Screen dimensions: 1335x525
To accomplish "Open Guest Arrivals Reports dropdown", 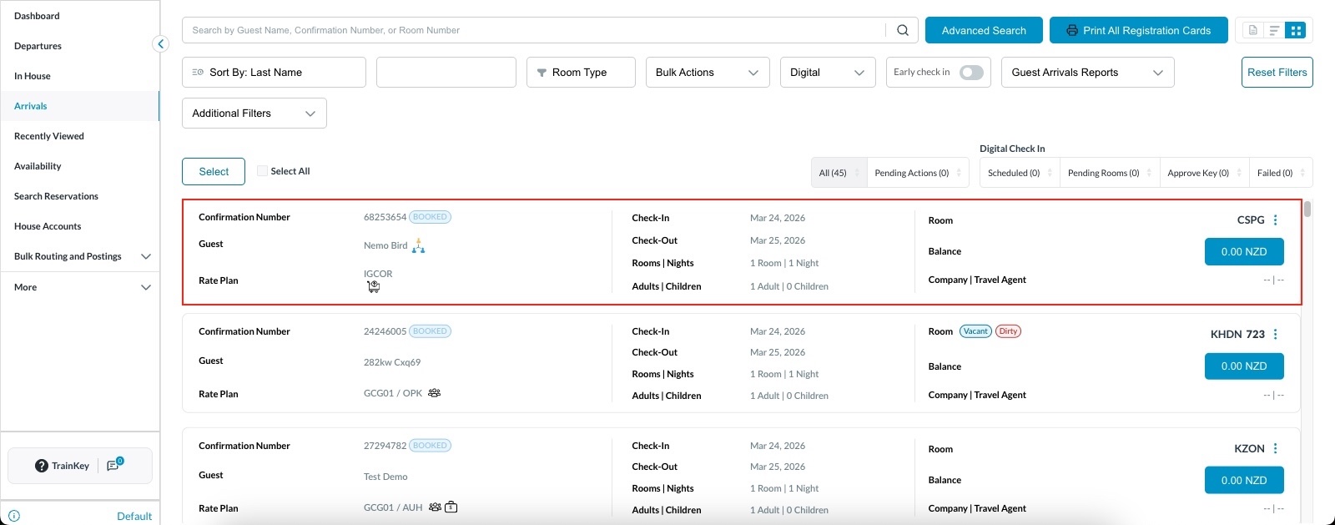I will coord(1086,73).
